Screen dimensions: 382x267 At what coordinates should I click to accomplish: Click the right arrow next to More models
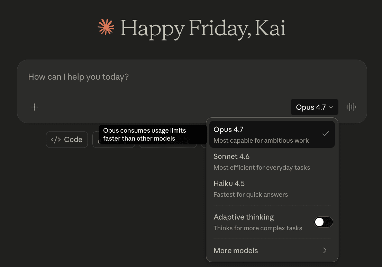coord(325,250)
